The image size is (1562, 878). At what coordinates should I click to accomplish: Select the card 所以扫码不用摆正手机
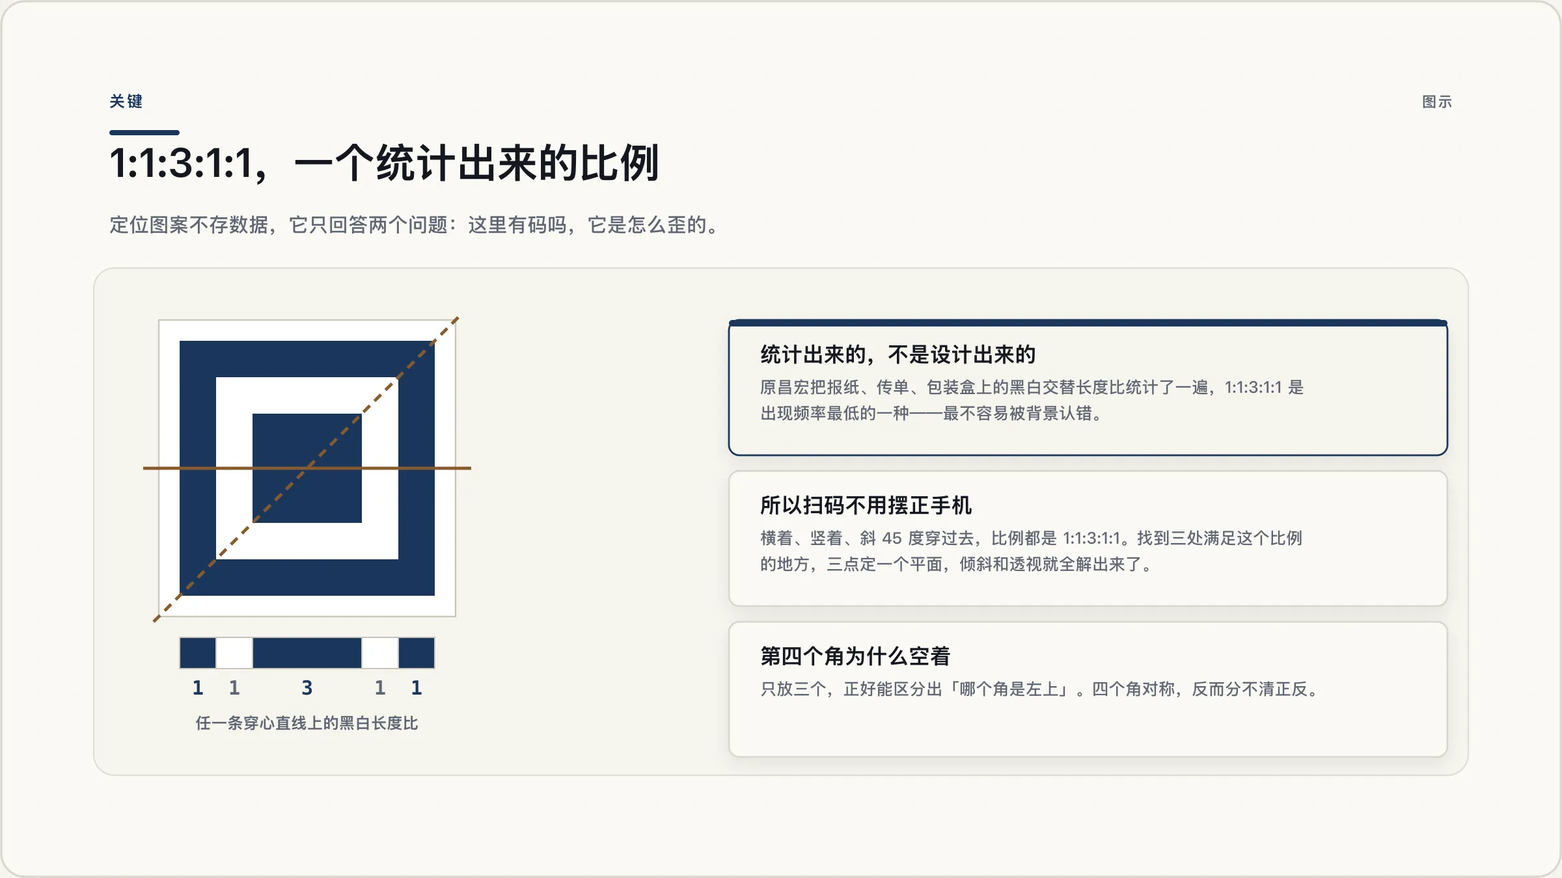pyautogui.click(x=1088, y=539)
